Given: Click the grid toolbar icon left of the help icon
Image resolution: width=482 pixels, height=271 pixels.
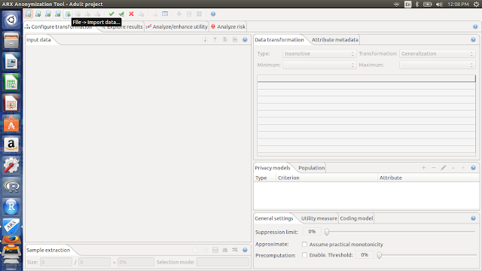Looking at the screenshot, I should [x=199, y=14].
